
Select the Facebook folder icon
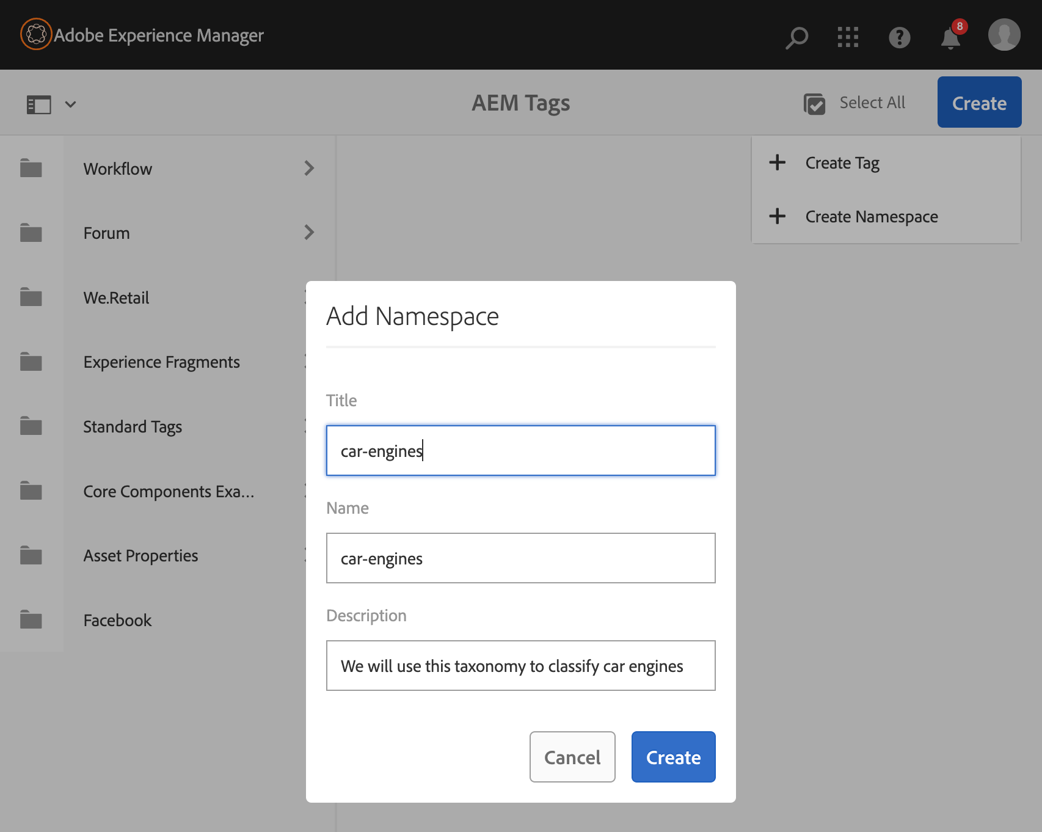point(31,619)
